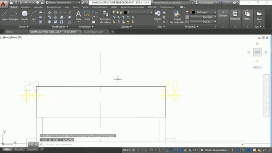Select the Polyligne tool

[14, 16]
